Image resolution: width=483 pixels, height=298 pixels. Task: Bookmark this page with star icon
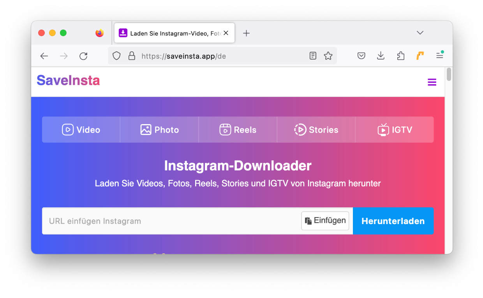coord(328,56)
